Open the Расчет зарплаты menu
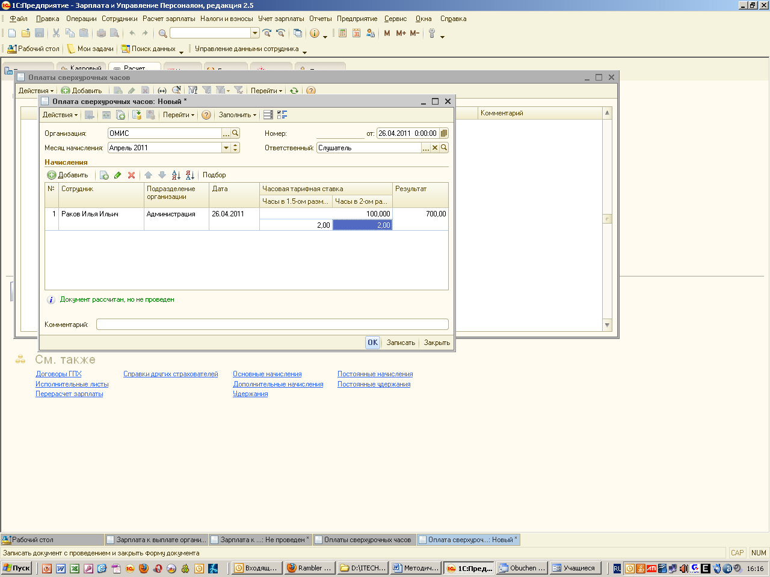The height and width of the screenshot is (577, 770). (x=169, y=19)
